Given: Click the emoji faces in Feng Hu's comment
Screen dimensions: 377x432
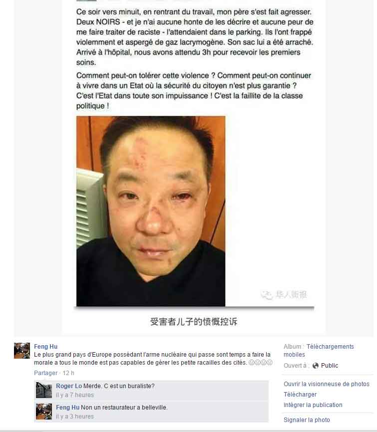Looking at the screenshot, I should pyautogui.click(x=261, y=363).
